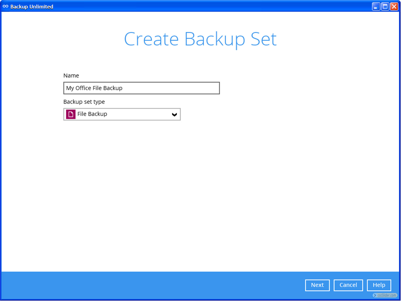Click the cssSlider arrow badge icon
The width and height of the screenshot is (401, 301).
[x=375, y=295]
